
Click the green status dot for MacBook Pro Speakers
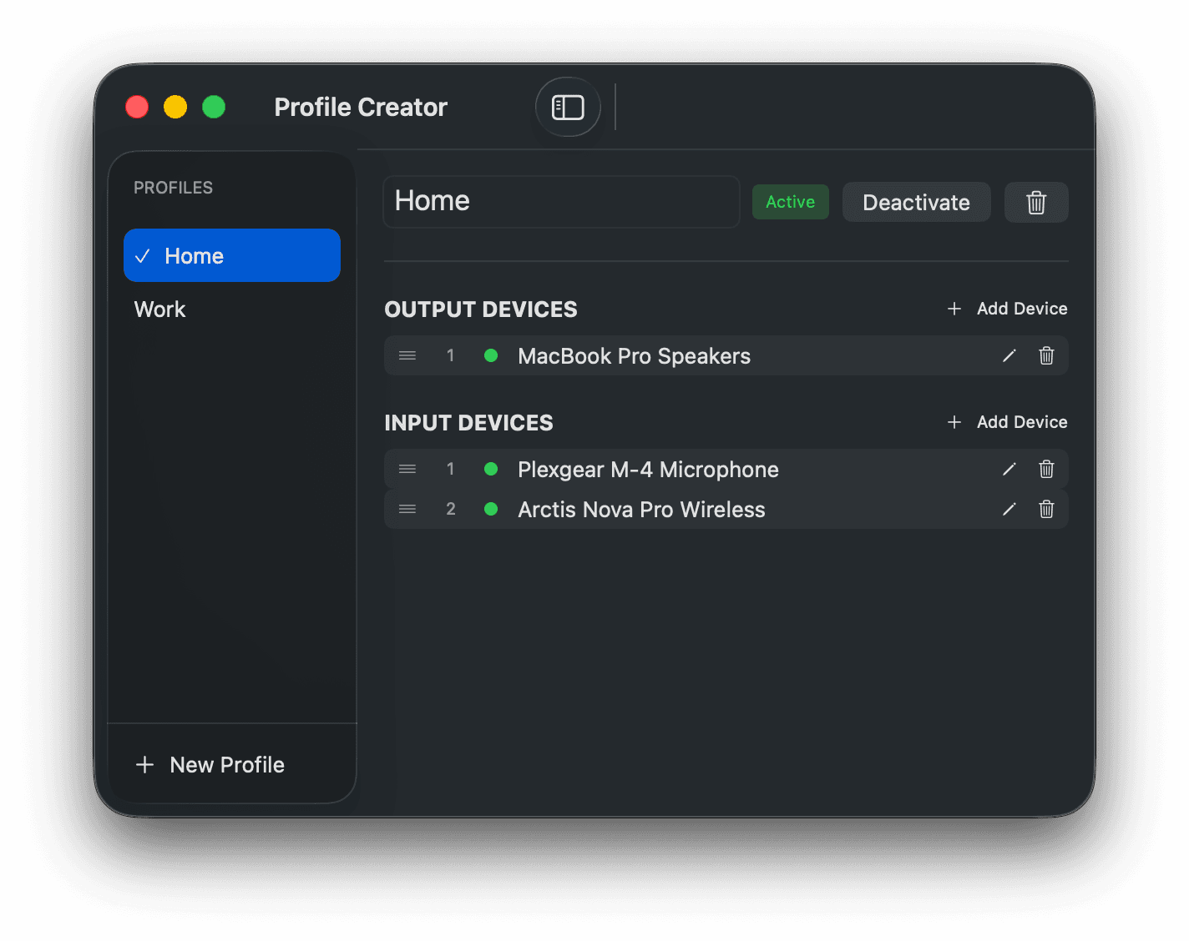pos(491,355)
